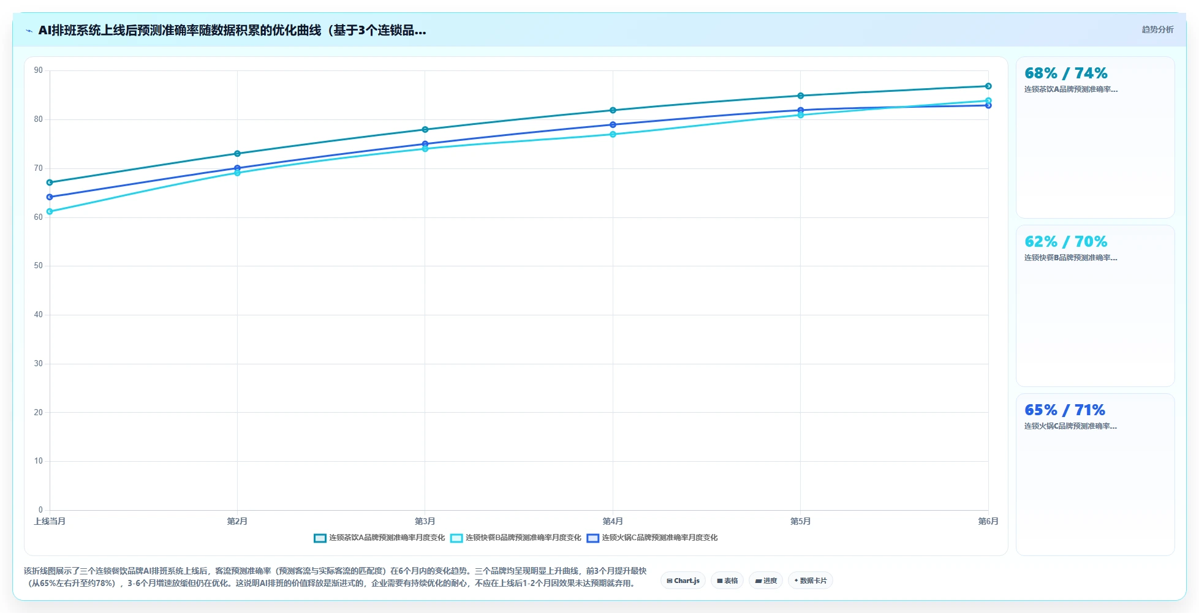Screen dimensions: 1199x613
Task: Click 快餐B data point at 第5月
Action: (801, 115)
